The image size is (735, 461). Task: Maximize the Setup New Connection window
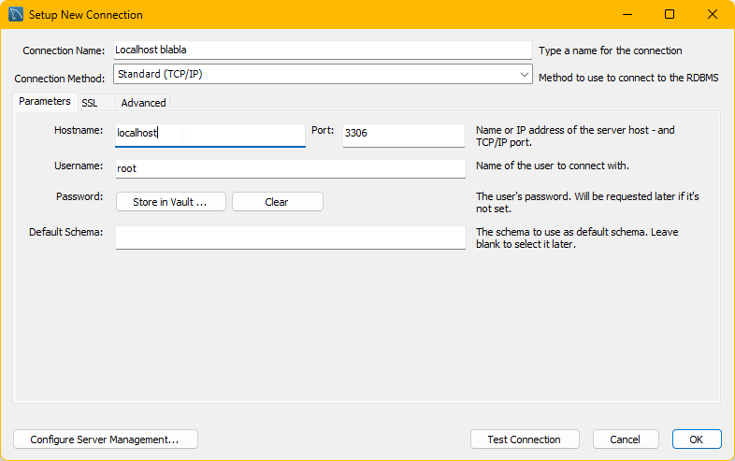point(670,14)
